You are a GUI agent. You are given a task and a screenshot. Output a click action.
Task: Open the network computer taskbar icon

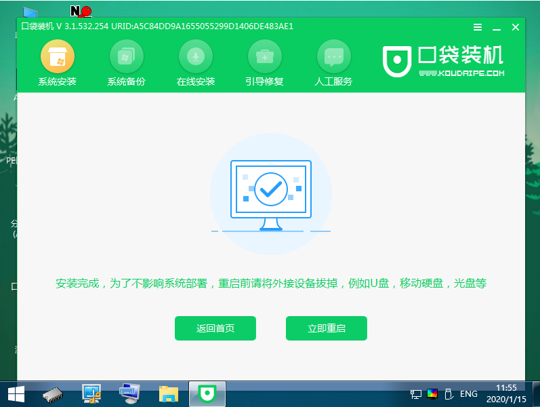[x=91, y=393]
